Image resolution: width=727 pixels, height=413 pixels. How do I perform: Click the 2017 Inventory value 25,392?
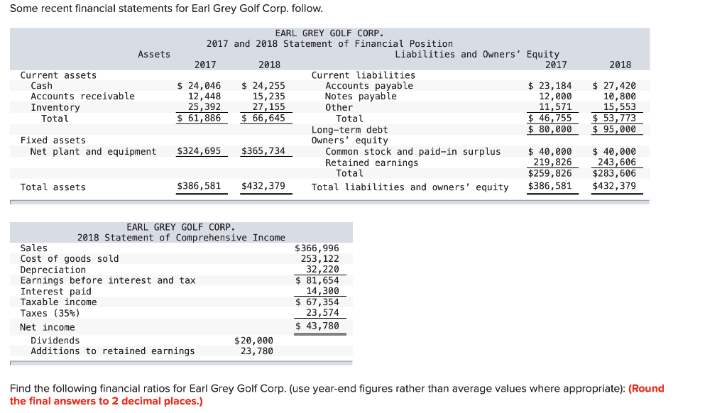click(204, 107)
